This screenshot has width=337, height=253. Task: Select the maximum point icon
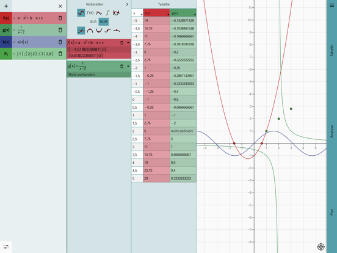90,31
